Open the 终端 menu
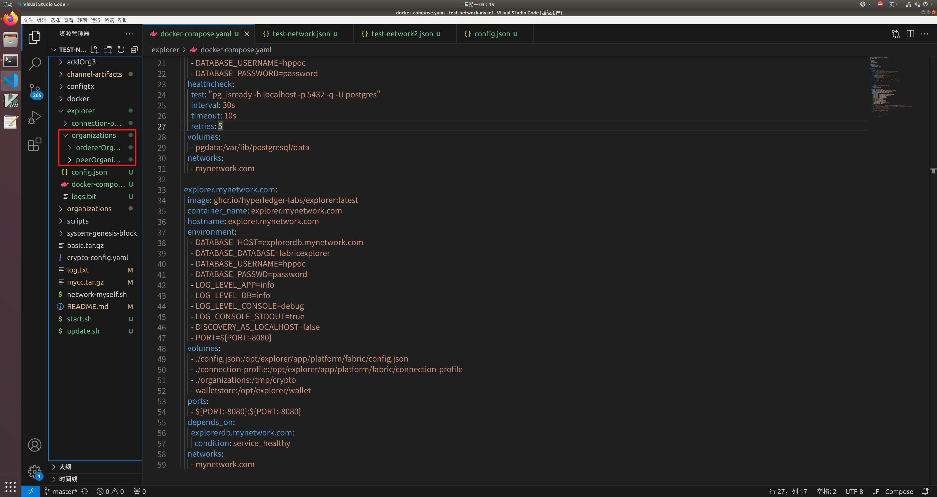 point(109,20)
